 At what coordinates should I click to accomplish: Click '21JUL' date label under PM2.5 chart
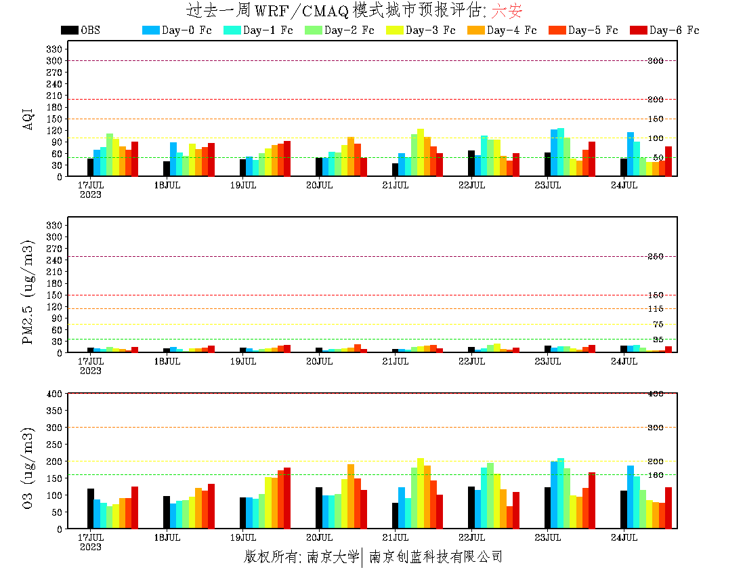coord(396,361)
